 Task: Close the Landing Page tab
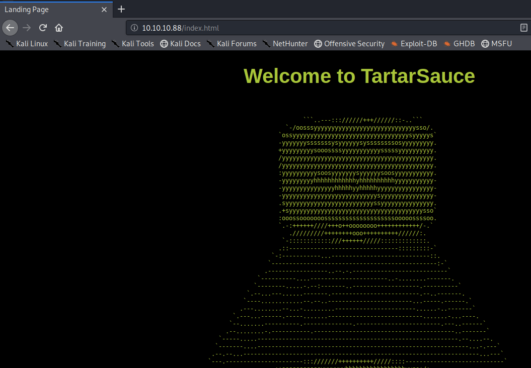[104, 10]
